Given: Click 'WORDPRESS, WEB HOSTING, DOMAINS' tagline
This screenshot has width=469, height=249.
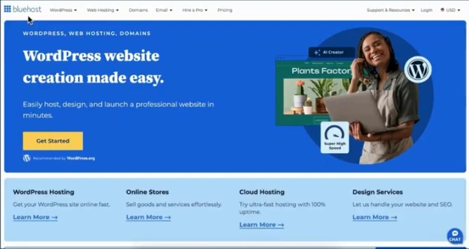Looking at the screenshot, I should pyautogui.click(x=87, y=34).
